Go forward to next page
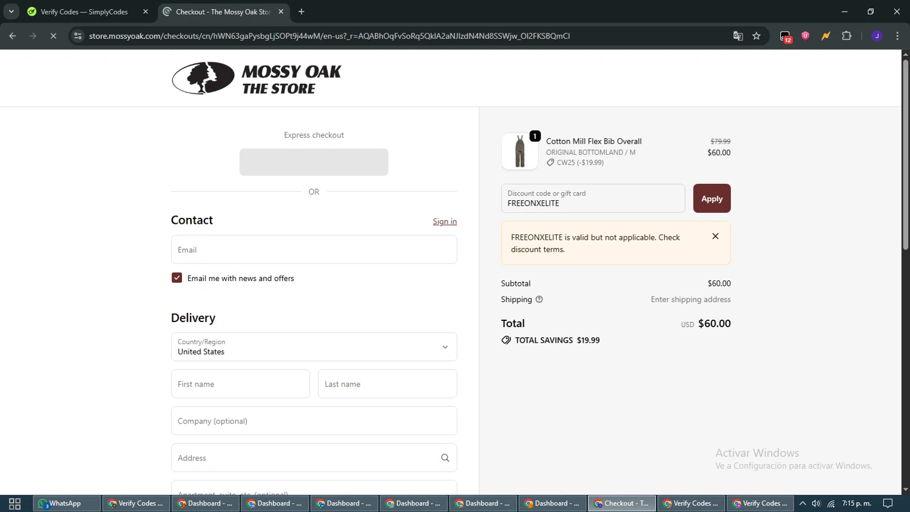This screenshot has width=910, height=512. click(x=33, y=36)
